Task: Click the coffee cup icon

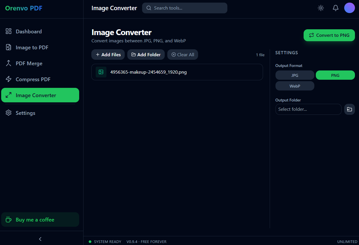Action: coord(9,219)
